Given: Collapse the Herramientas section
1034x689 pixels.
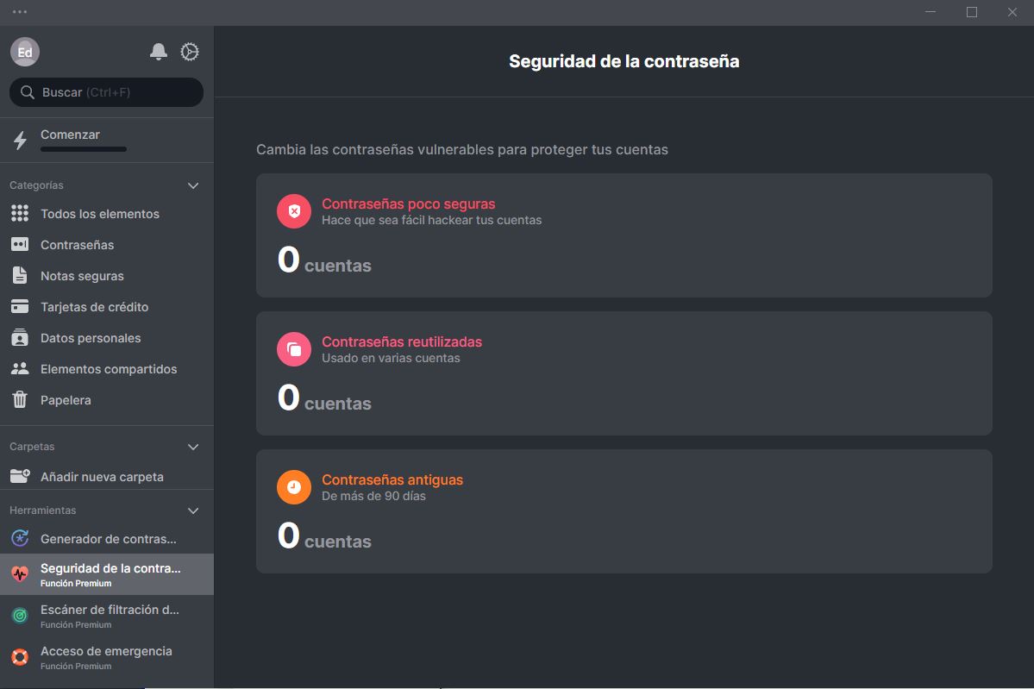Looking at the screenshot, I should tap(193, 510).
